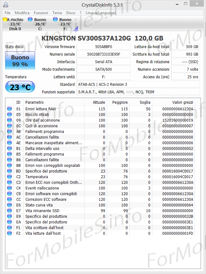Open the Tema menu

pos(57,13)
